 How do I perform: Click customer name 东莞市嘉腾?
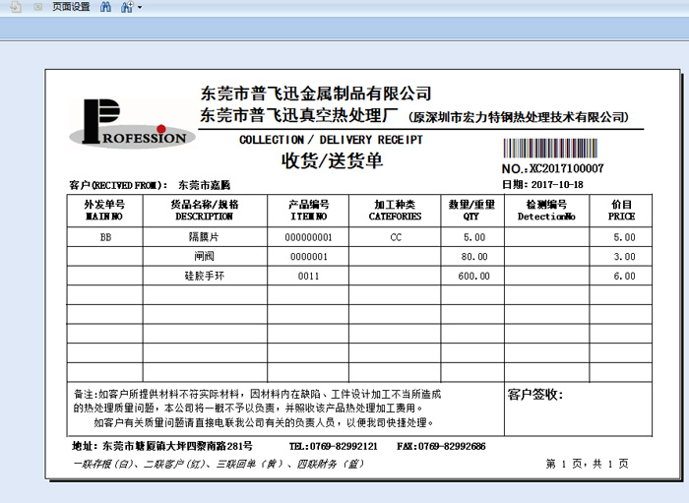coord(204,185)
